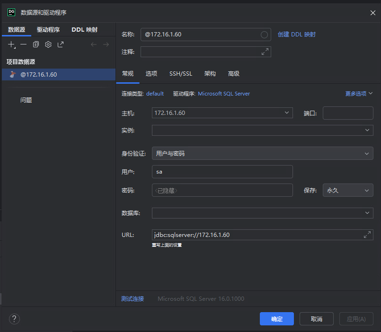Click the 应用(A) button
381x332 pixels.
pos(356,319)
